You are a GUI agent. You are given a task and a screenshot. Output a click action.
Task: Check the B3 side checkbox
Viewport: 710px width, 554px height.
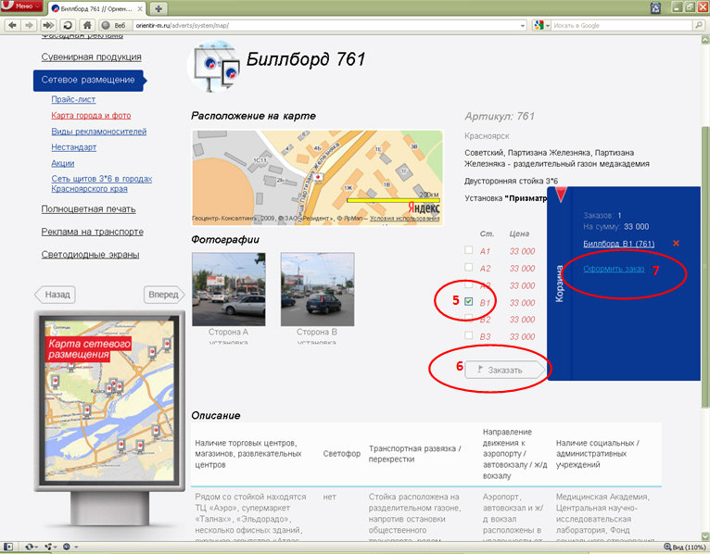(x=469, y=336)
